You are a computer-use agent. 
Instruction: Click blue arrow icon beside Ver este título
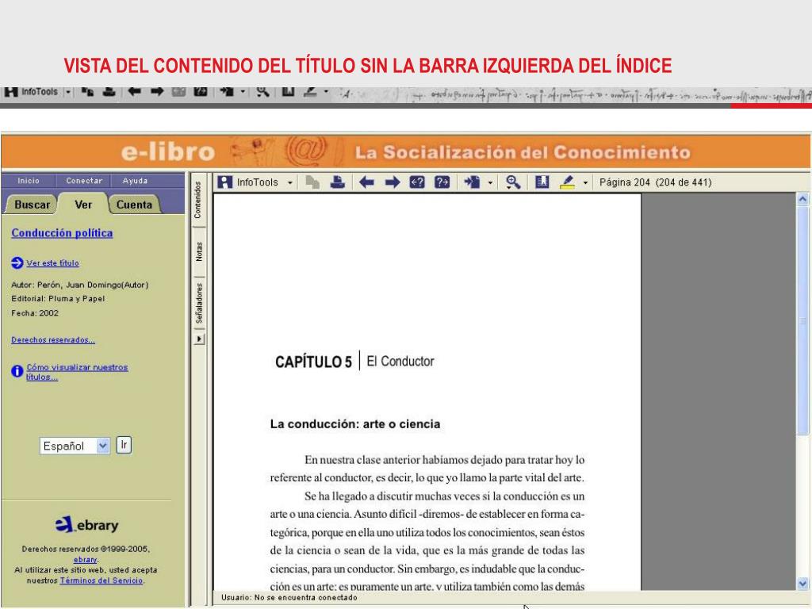coord(17,263)
